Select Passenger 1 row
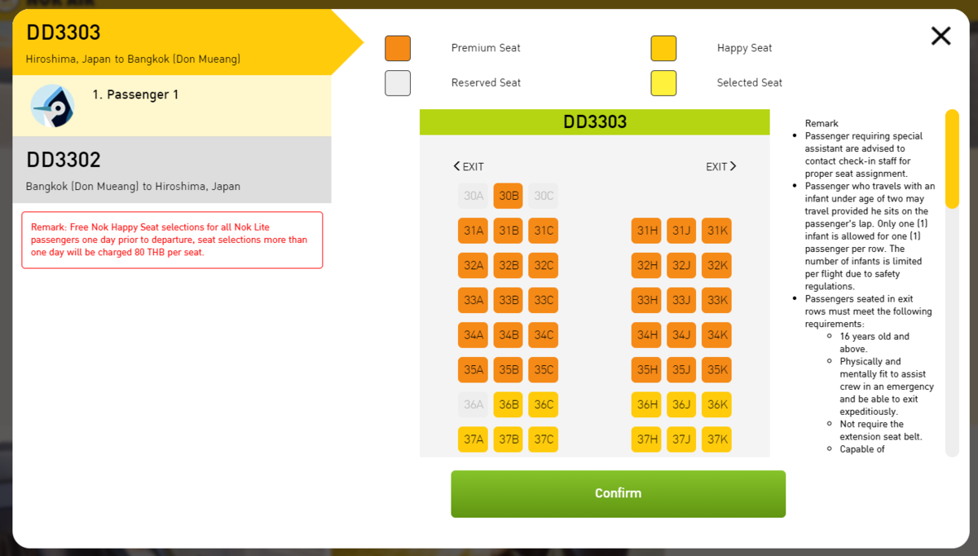This screenshot has height=556, width=978. (172, 106)
